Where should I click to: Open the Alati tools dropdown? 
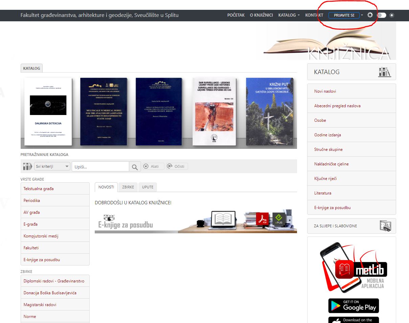click(153, 166)
